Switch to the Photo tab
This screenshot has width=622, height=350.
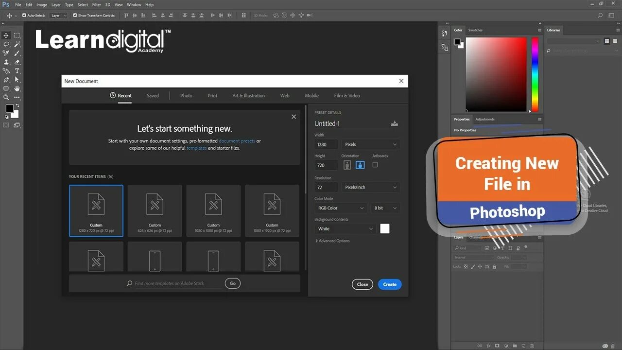click(186, 96)
